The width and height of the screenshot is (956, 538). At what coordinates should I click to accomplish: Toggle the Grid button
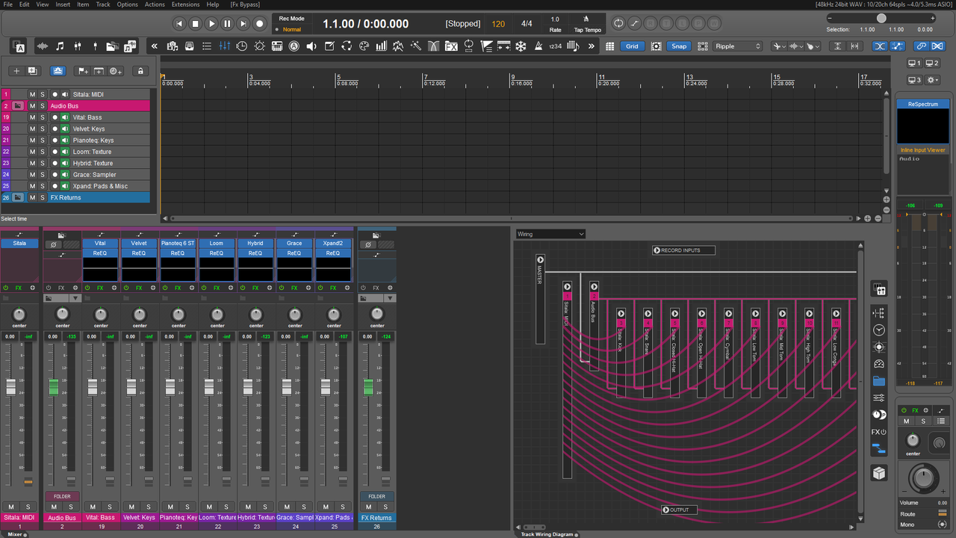tap(632, 46)
